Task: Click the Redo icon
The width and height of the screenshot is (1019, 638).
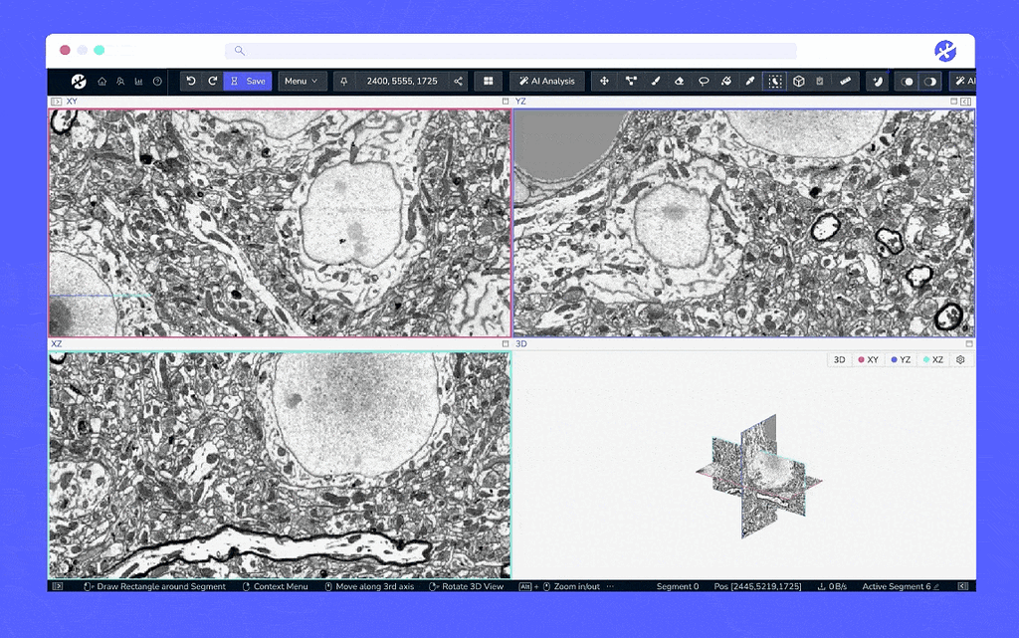Action: click(211, 82)
